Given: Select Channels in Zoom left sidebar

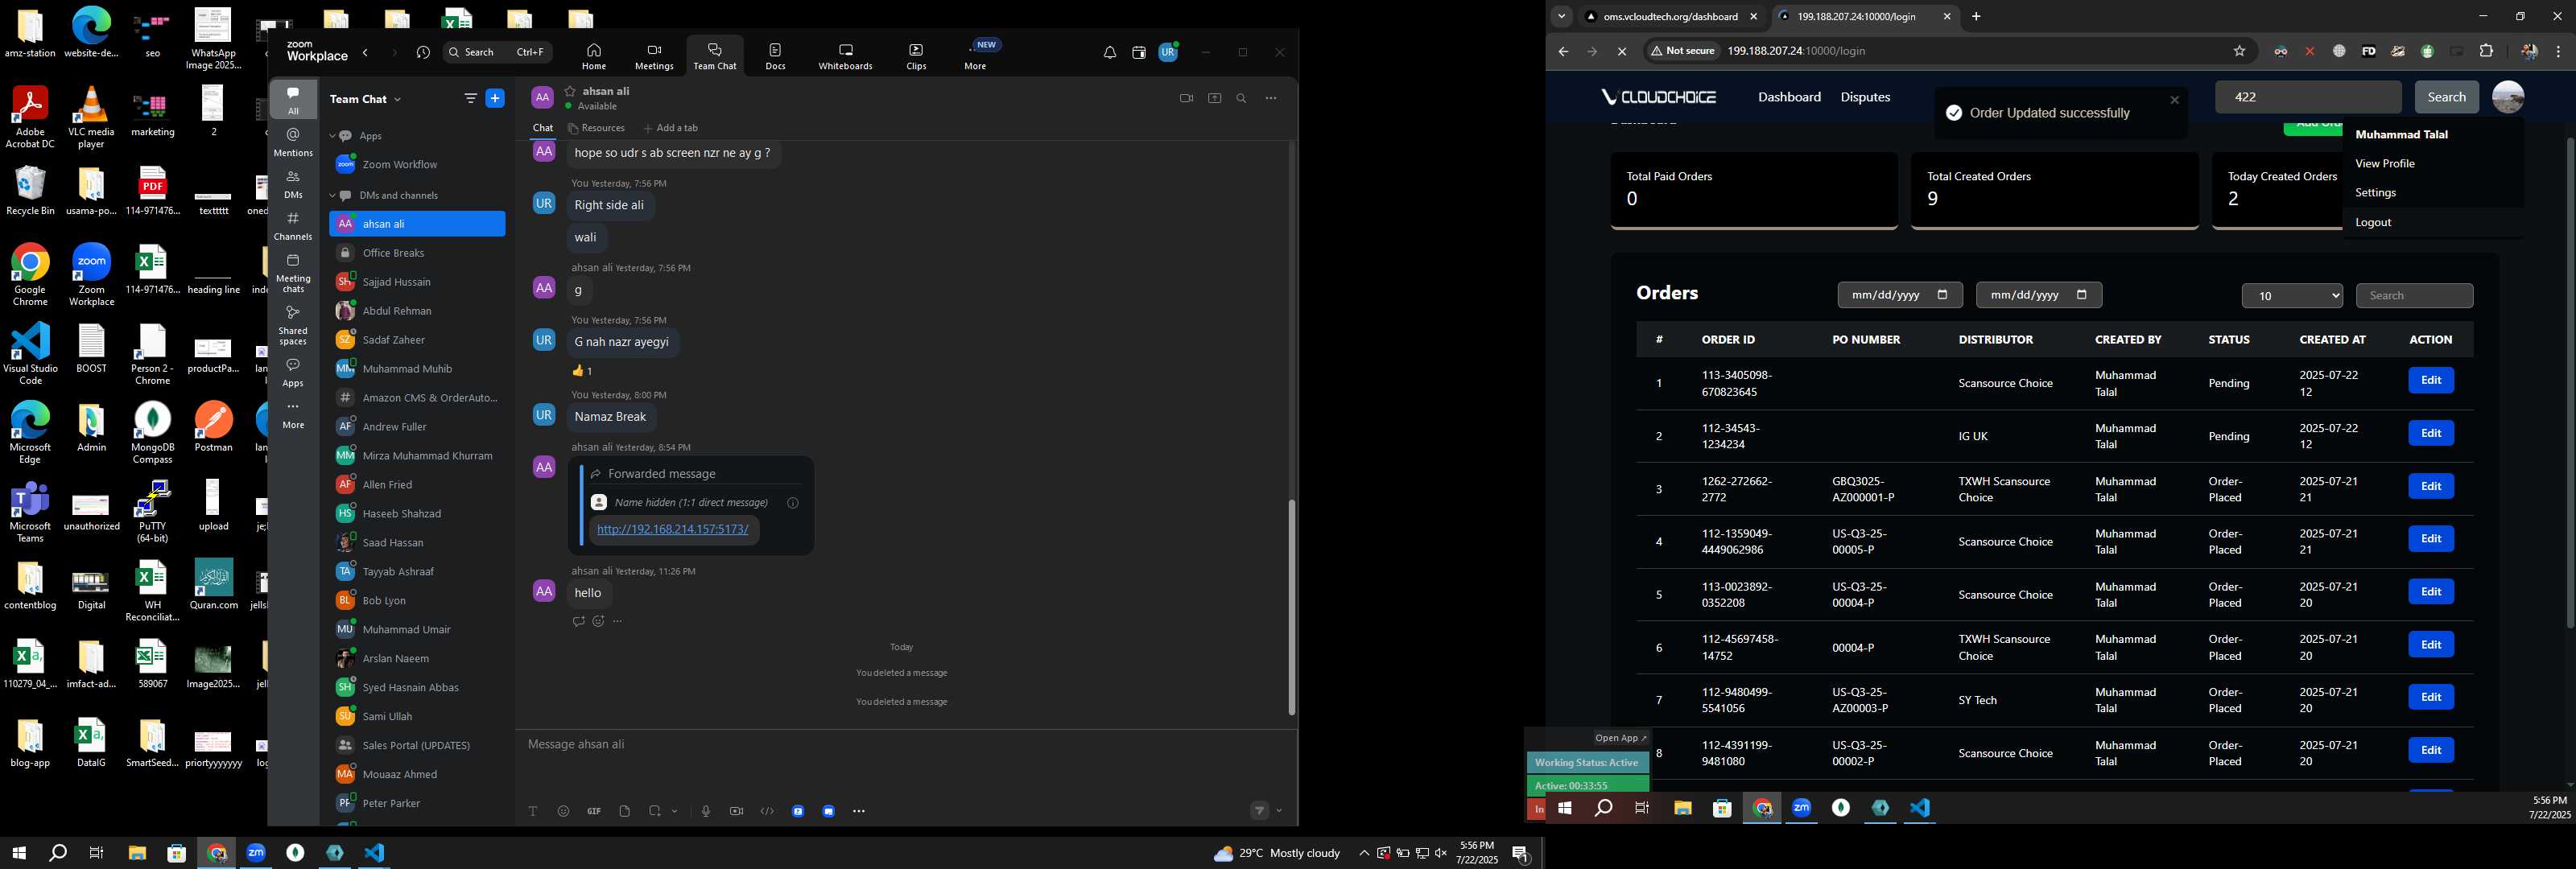Looking at the screenshot, I should (x=293, y=226).
